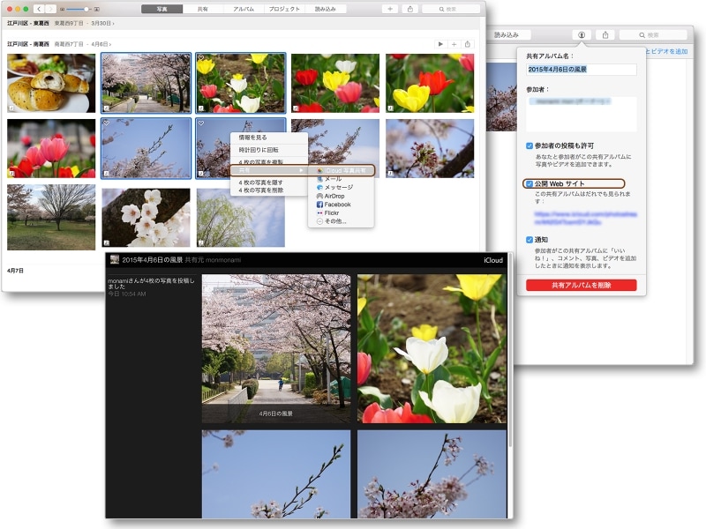Click the red 共有アルバムを削除 button

[x=581, y=286]
